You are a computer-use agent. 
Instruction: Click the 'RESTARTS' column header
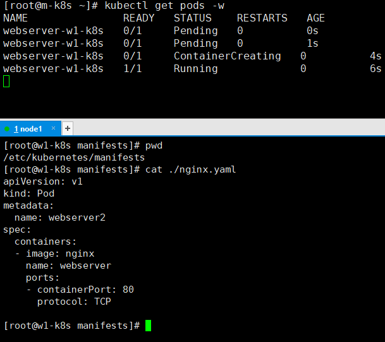coord(262,18)
